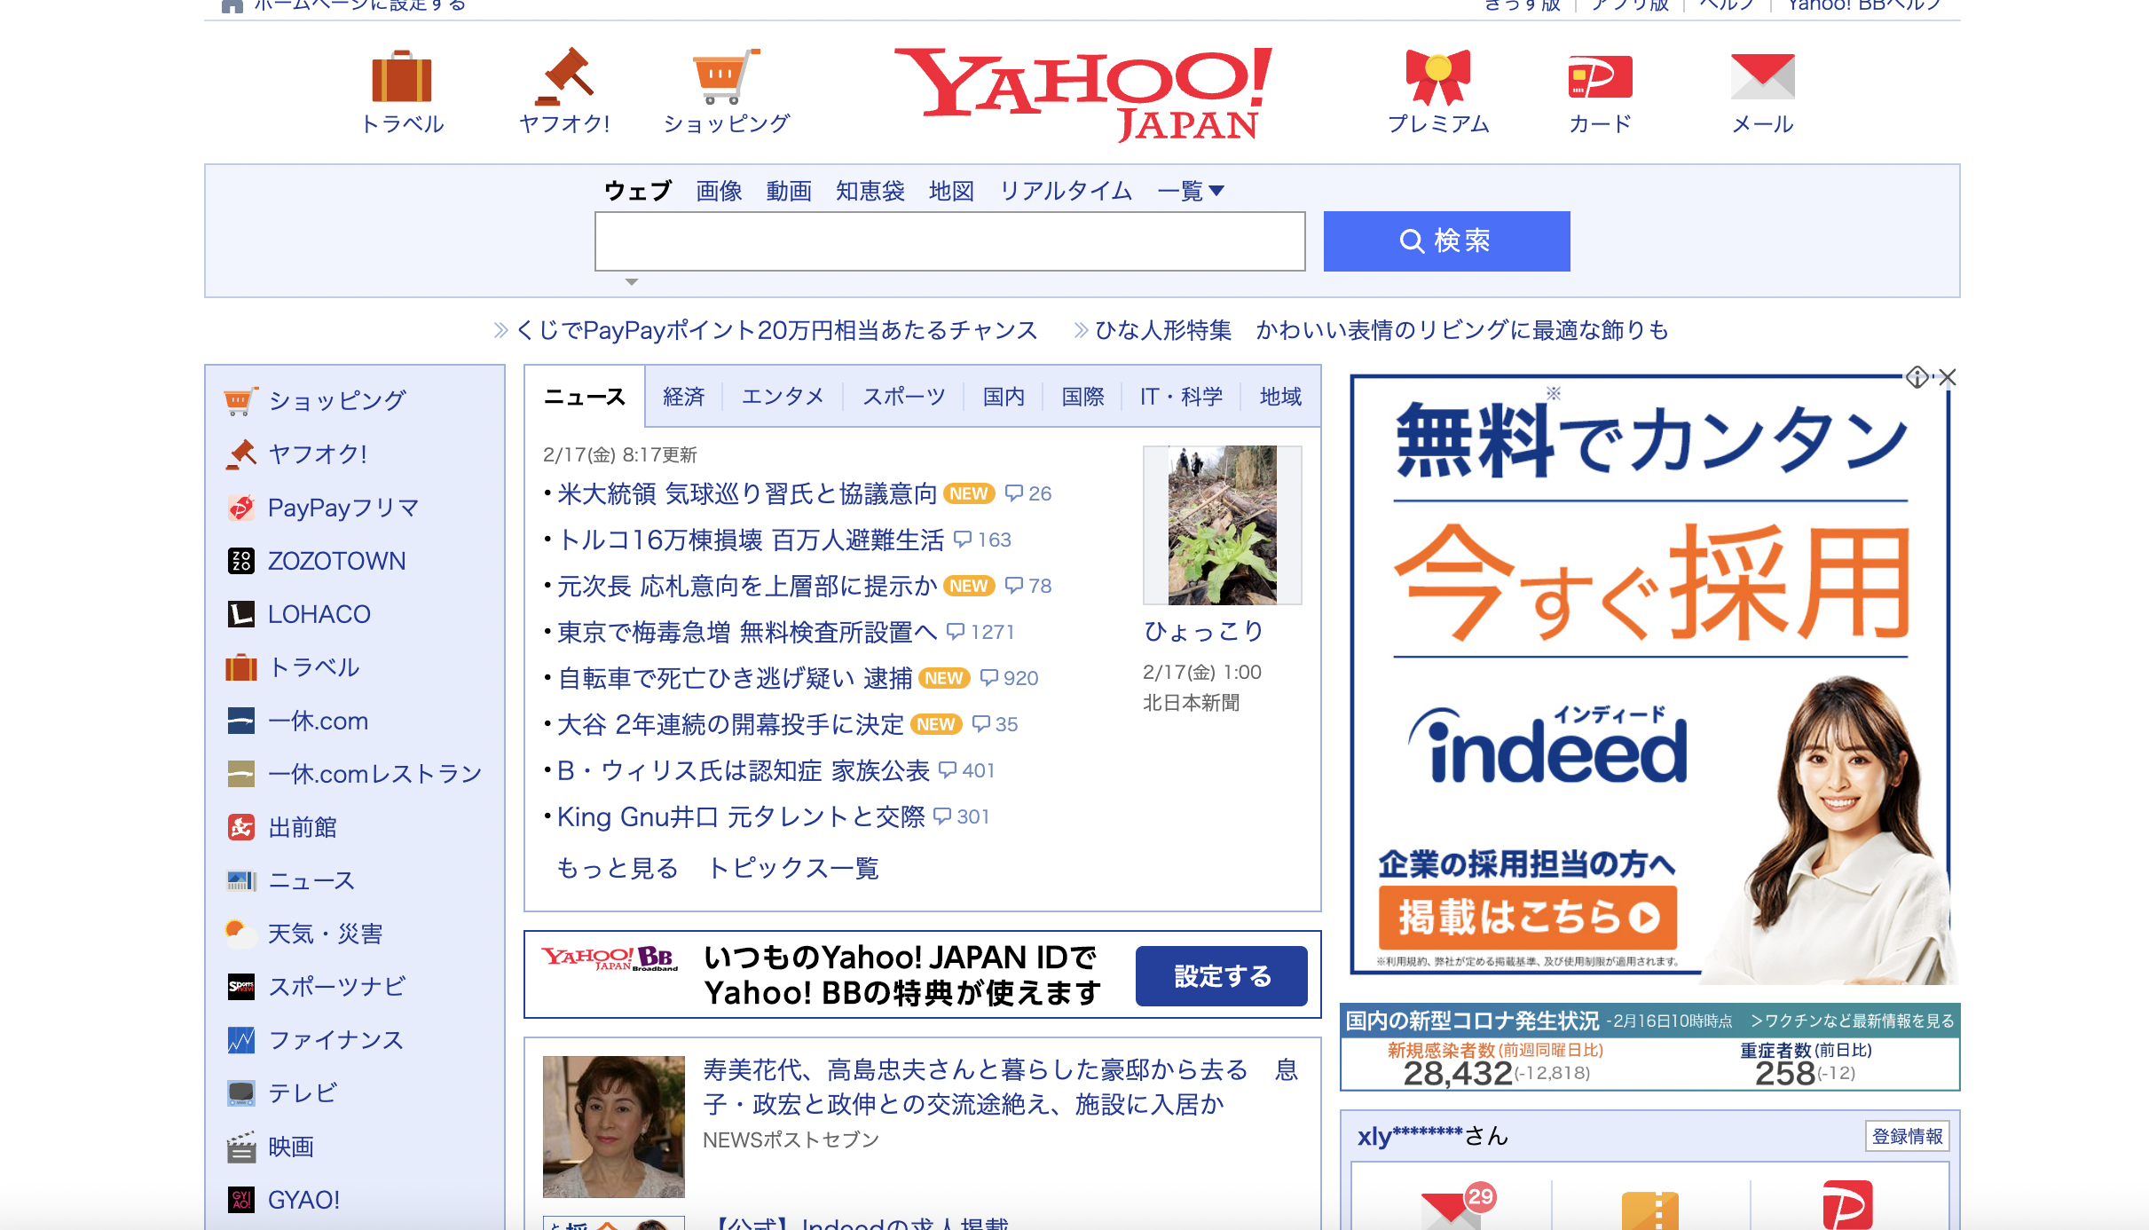
Task: Open sidebar ショッピング cart icon
Action: [240, 401]
